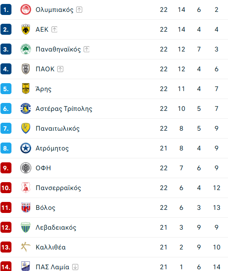
Task: Click the down arrow icon beside ΠΑΣ Λαμία
Action: pyautogui.click(x=75, y=267)
